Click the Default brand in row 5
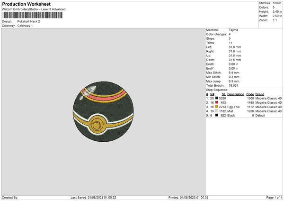The height and width of the screenshot is (201, 284). point(260,115)
